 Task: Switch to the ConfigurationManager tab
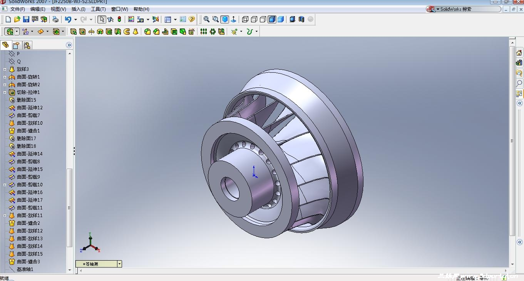tap(27, 45)
